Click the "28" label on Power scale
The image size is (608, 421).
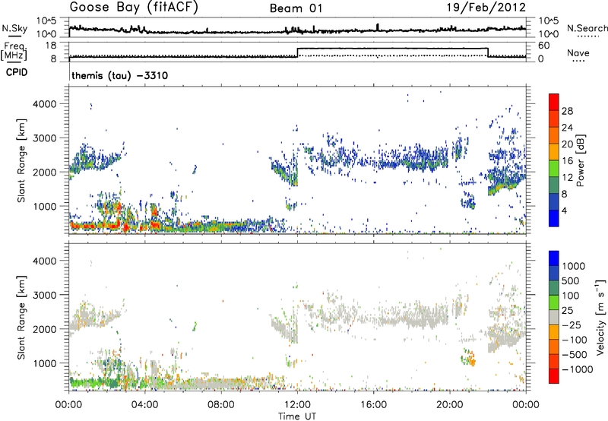click(567, 111)
